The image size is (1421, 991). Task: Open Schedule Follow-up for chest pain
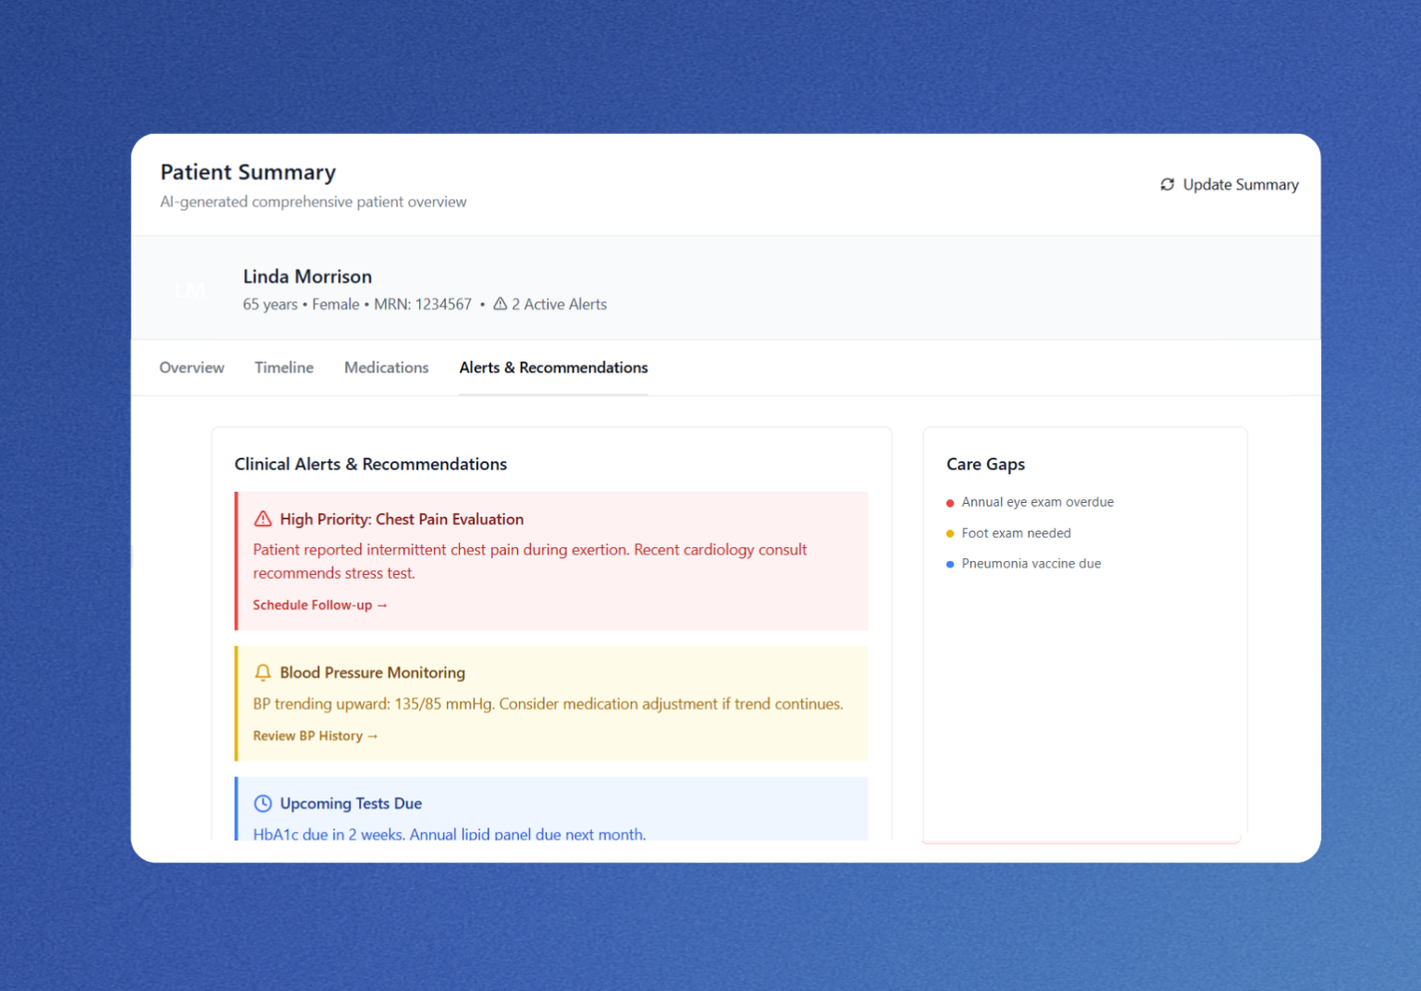(x=320, y=605)
